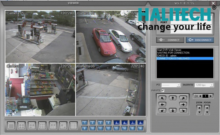Select the single-camera full view layout icon
This screenshot has width=220, height=135.
(x=11, y=125)
